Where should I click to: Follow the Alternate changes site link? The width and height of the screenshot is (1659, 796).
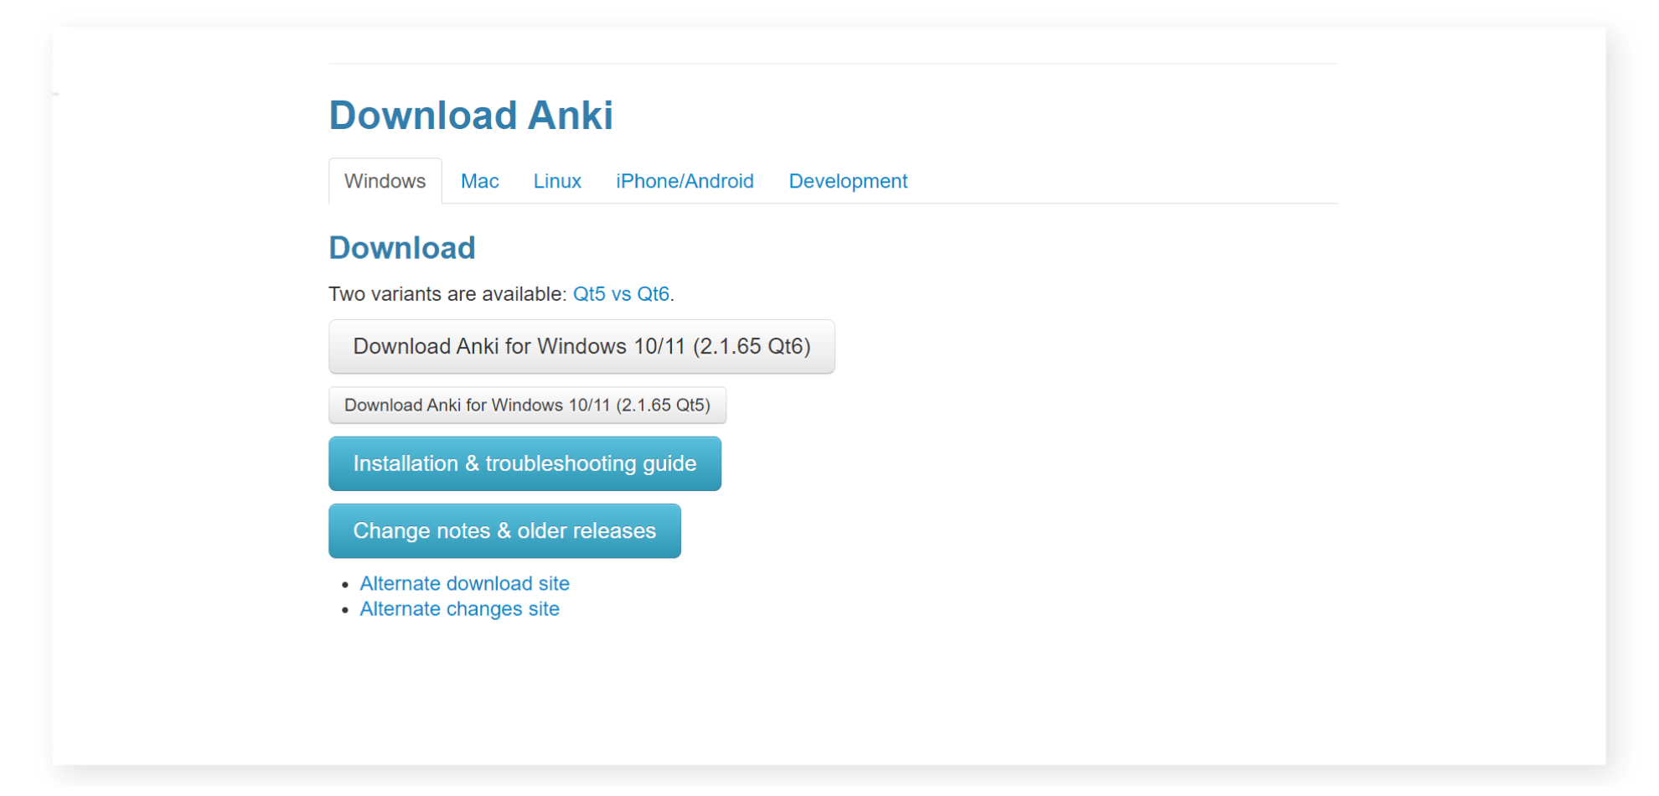pyautogui.click(x=459, y=609)
